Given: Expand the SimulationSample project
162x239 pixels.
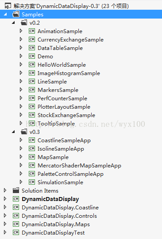Looking at the screenshot, I should coord(21,182).
